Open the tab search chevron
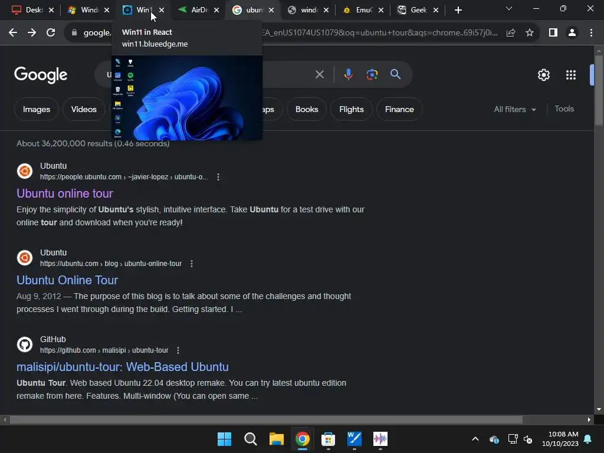 coord(509,8)
